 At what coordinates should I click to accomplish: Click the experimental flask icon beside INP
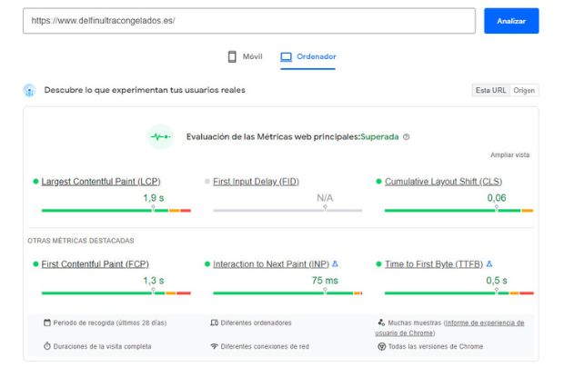335,264
